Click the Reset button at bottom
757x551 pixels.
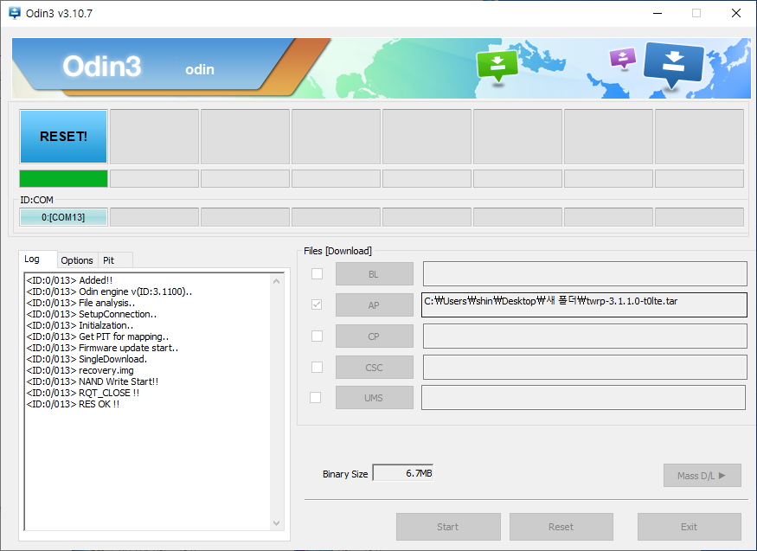pyautogui.click(x=561, y=527)
